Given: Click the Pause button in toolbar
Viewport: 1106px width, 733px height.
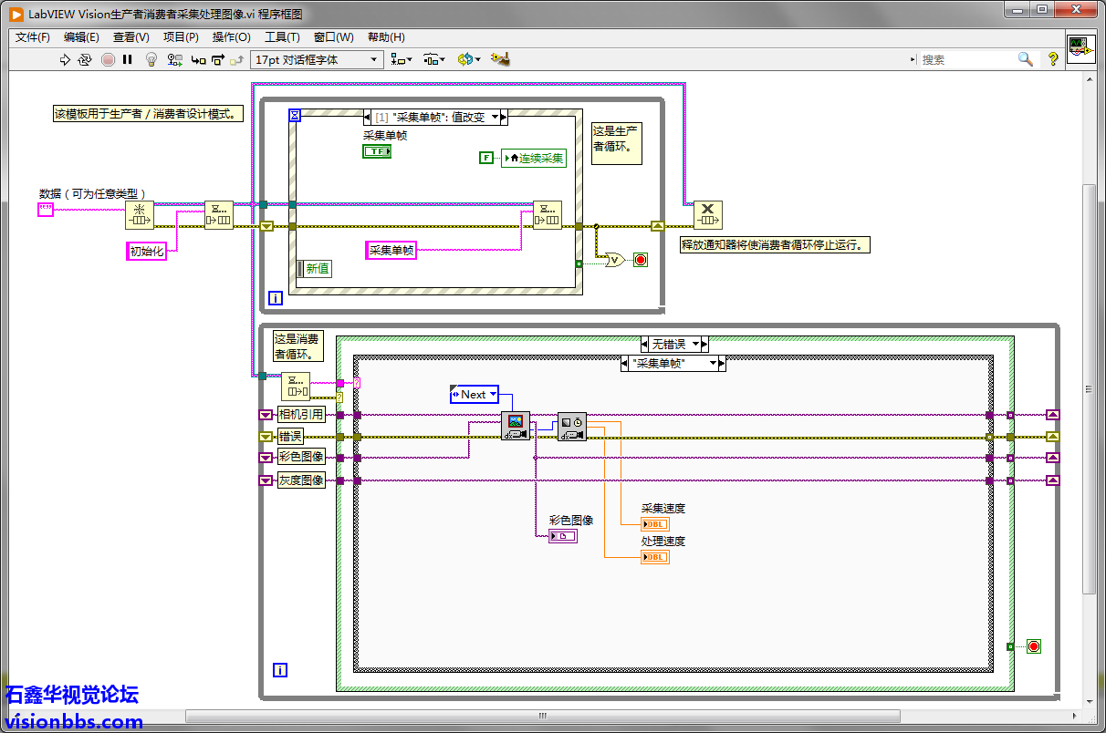Looking at the screenshot, I should [x=128, y=60].
